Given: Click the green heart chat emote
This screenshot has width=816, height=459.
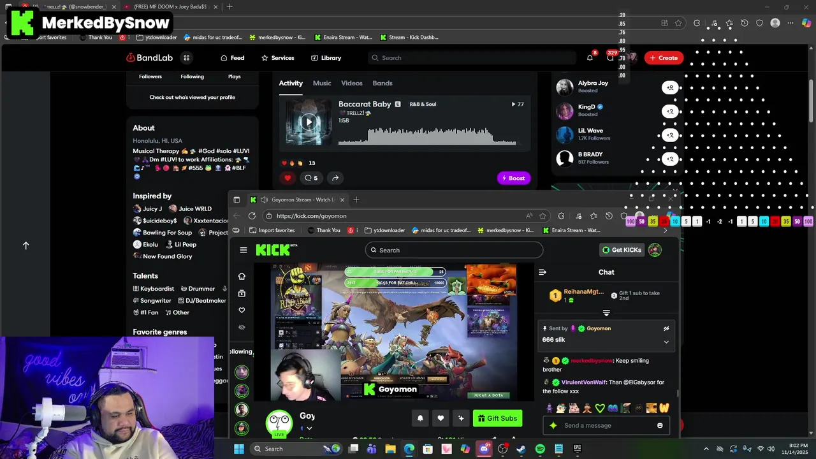Looking at the screenshot, I should 600,408.
